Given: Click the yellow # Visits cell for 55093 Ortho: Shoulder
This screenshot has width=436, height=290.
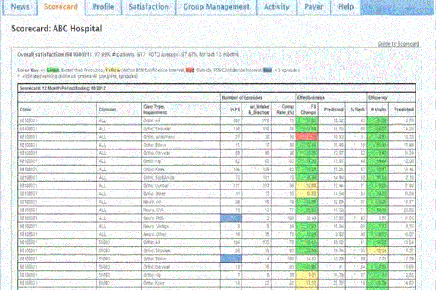Looking at the screenshot, I should [x=378, y=250].
